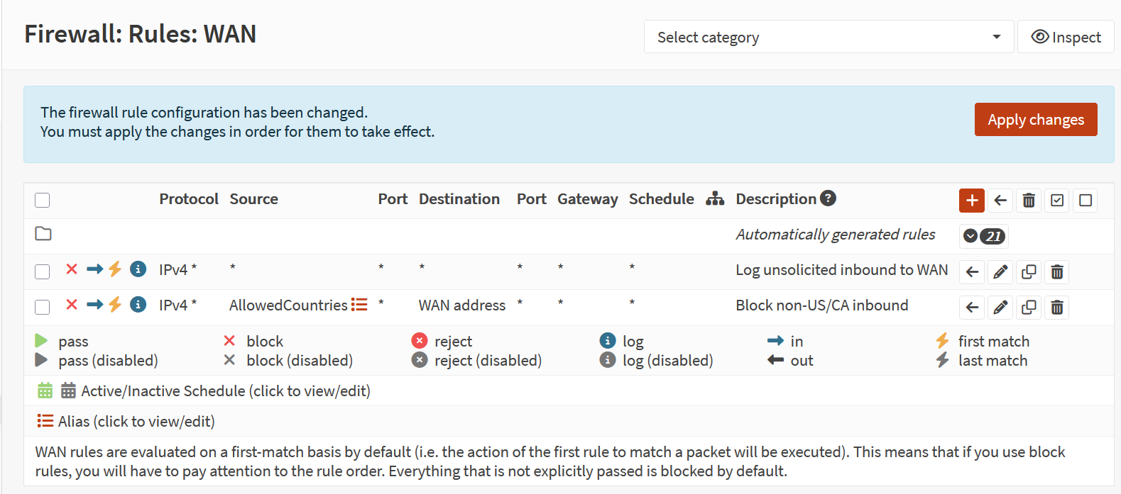Disable the 'Log unsolicited inbound' block toggle icon
This screenshot has width=1121, height=494.
(72, 269)
